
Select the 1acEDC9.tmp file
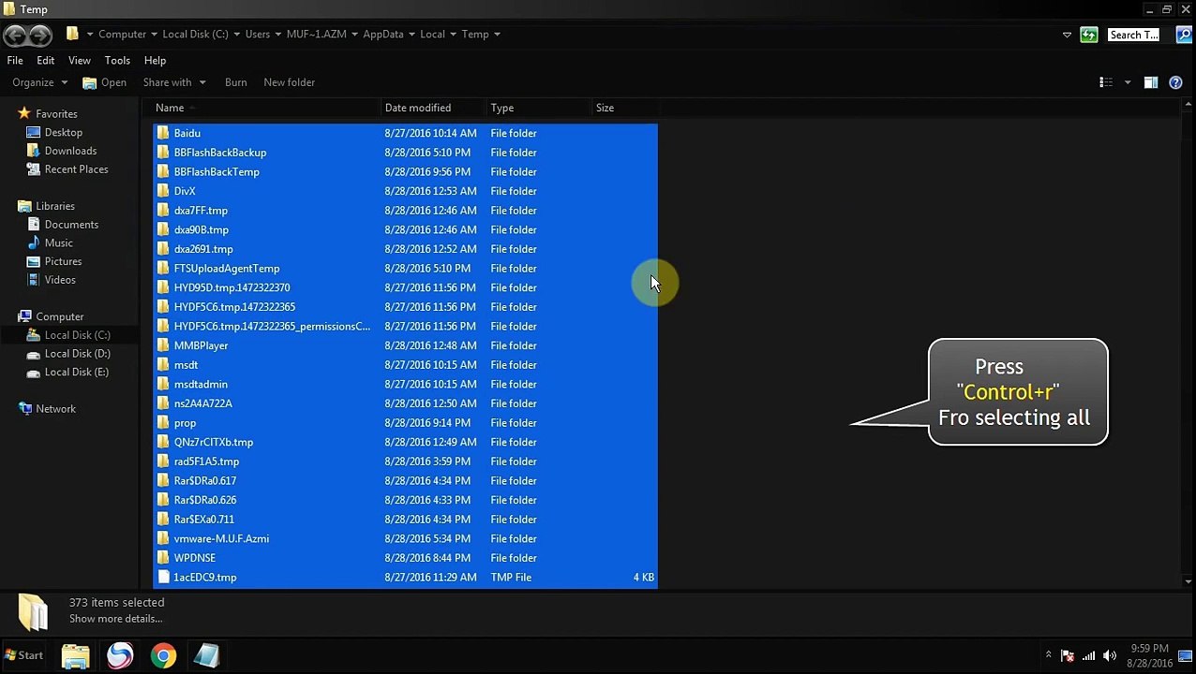click(x=405, y=578)
